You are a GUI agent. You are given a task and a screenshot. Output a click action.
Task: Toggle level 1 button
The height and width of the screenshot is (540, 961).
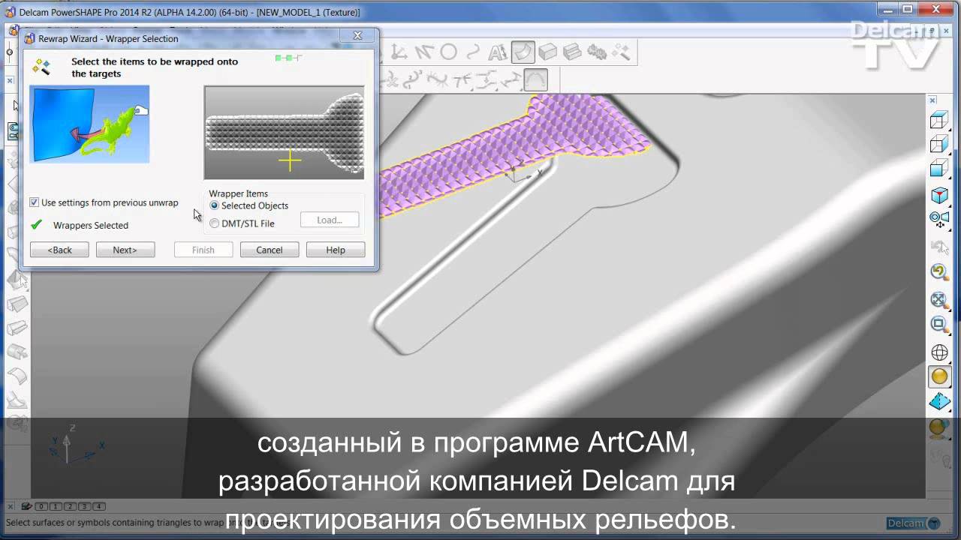click(56, 506)
